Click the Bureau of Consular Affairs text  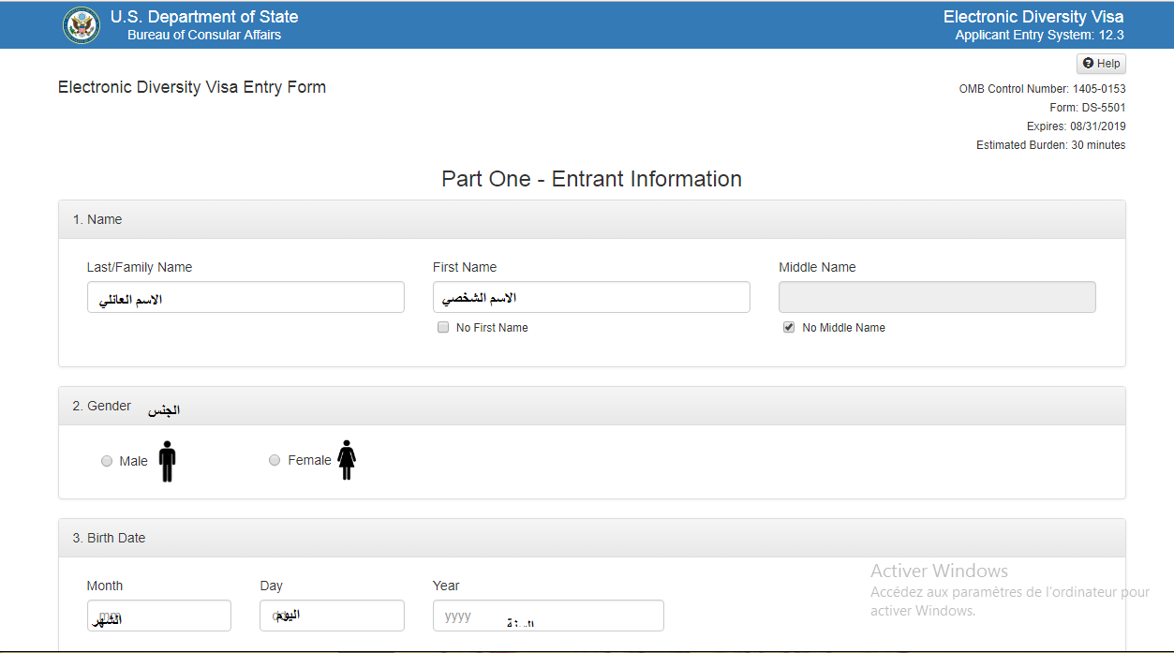[204, 36]
